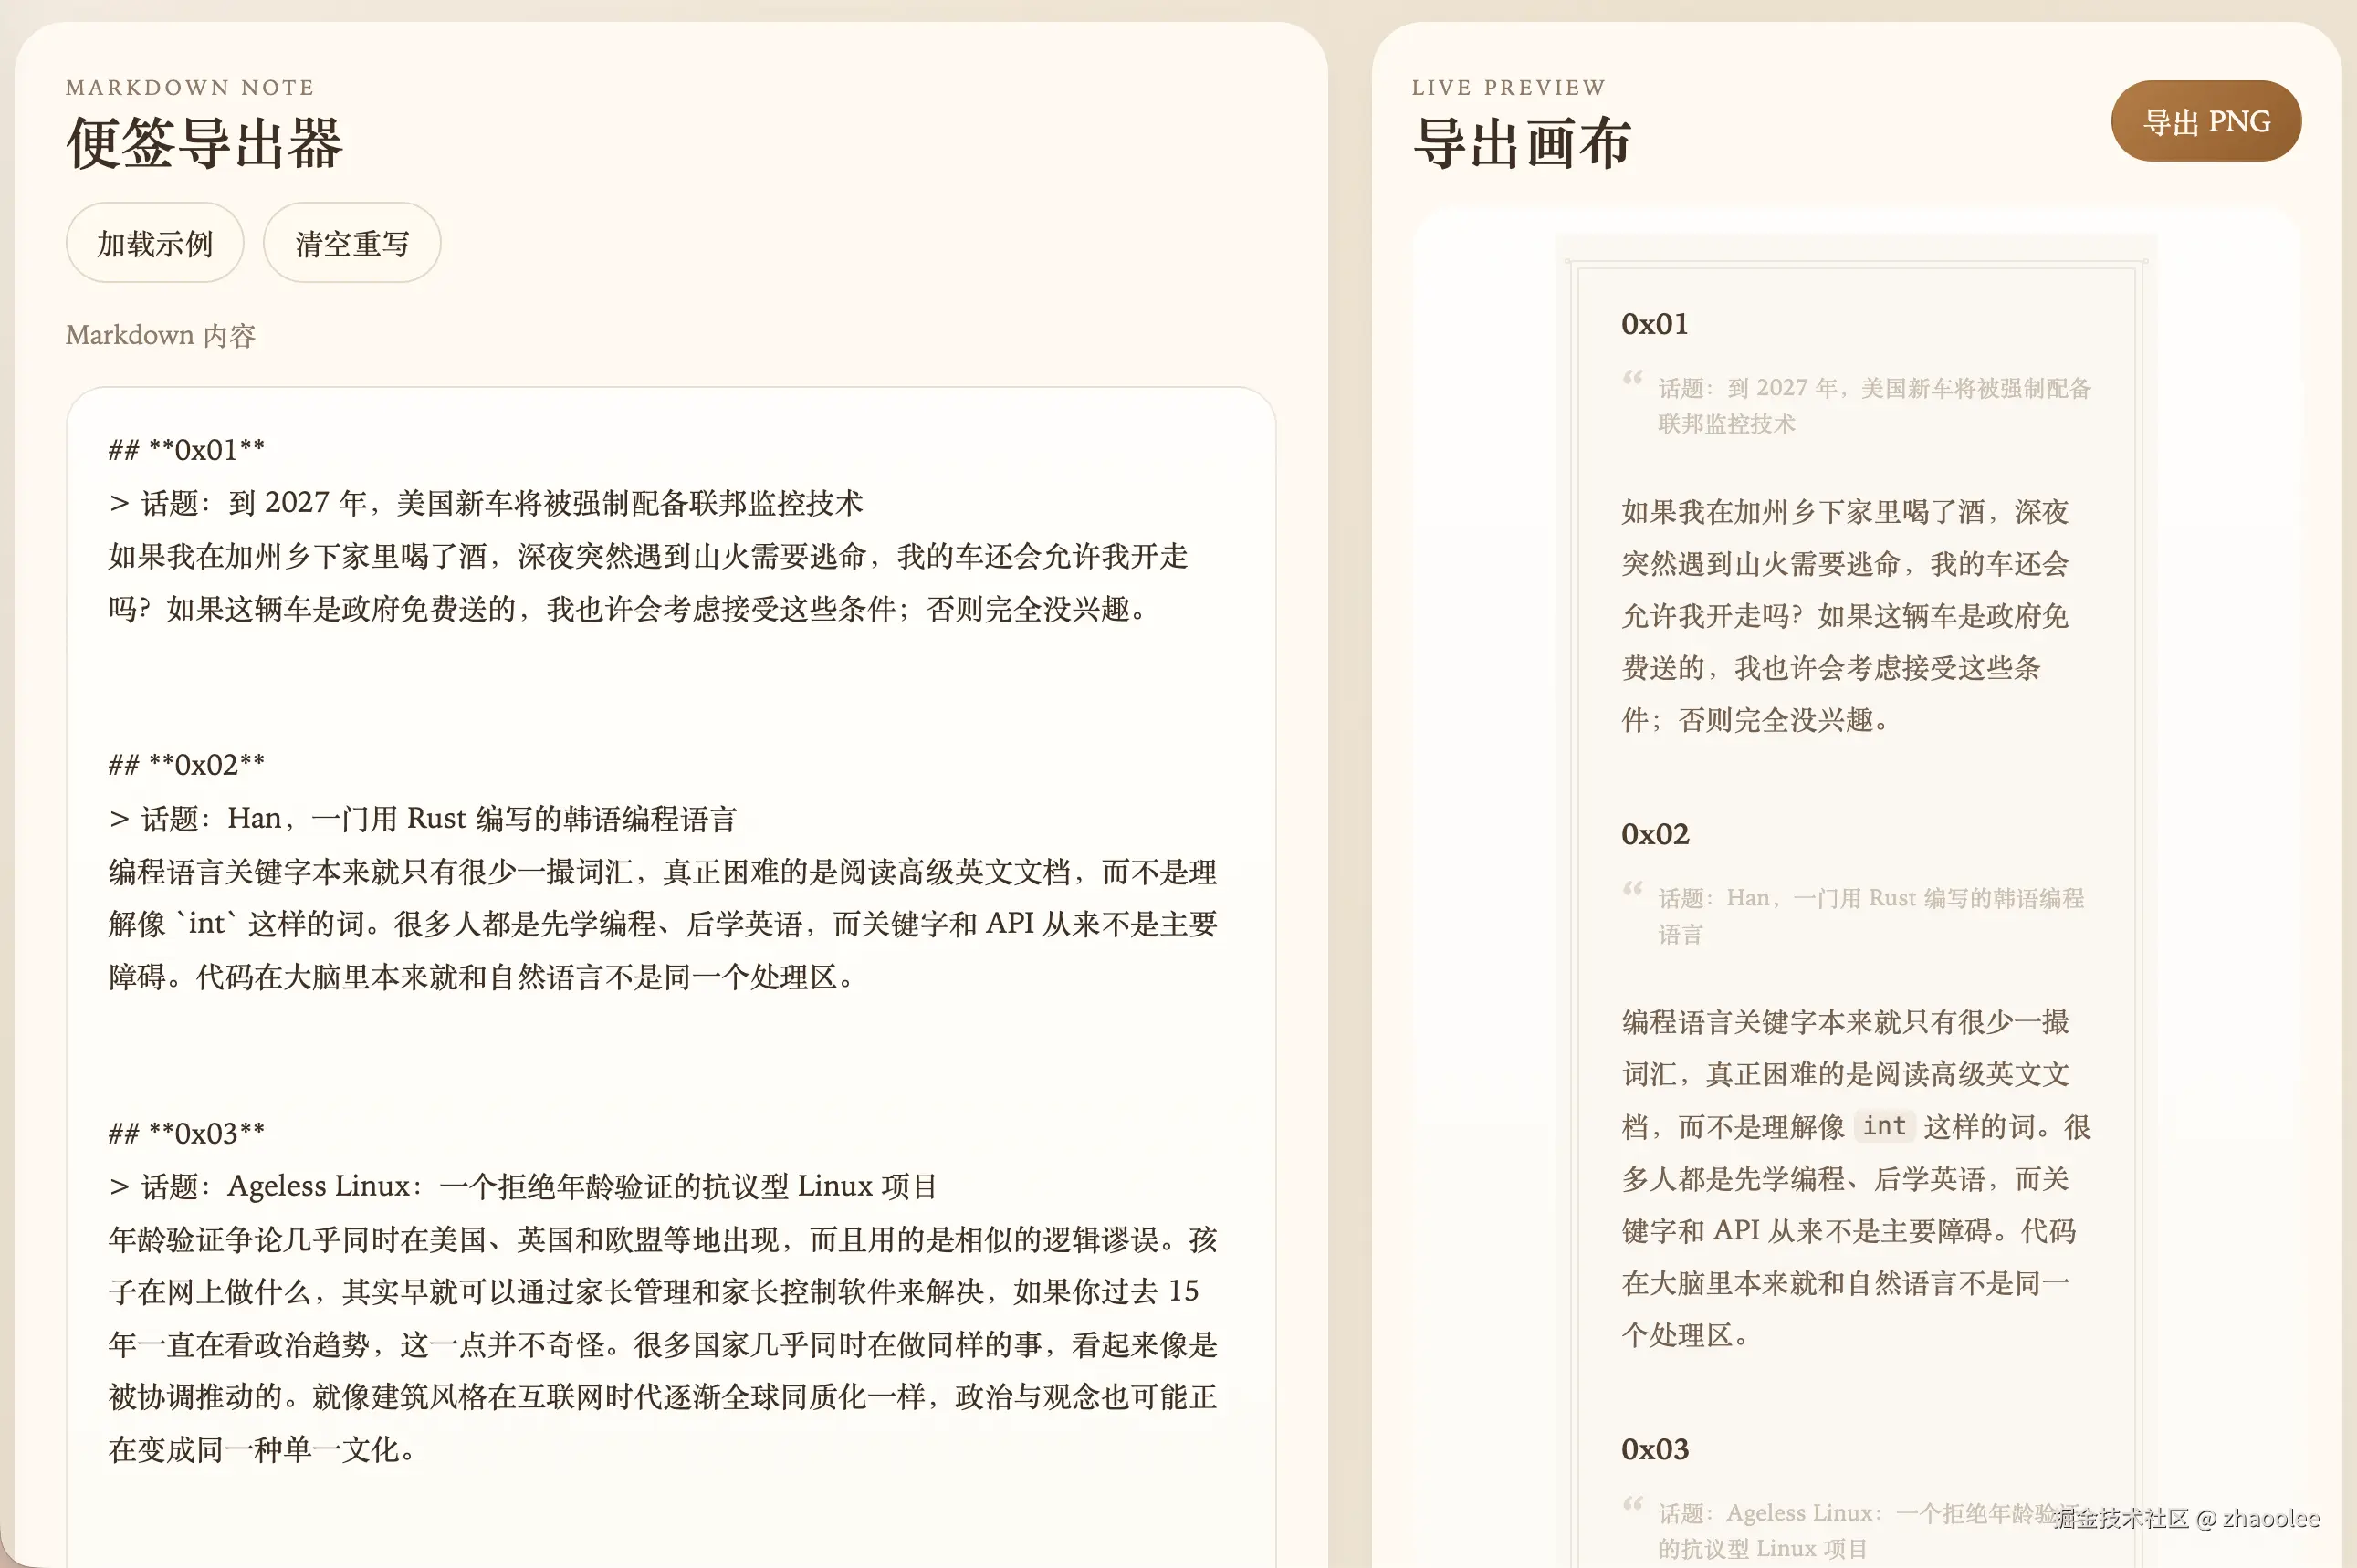The width and height of the screenshot is (2357, 1568).
Task: Click the 清空重写 button
Action: [351, 242]
